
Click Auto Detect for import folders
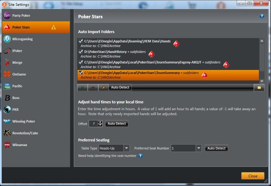[x=120, y=88]
